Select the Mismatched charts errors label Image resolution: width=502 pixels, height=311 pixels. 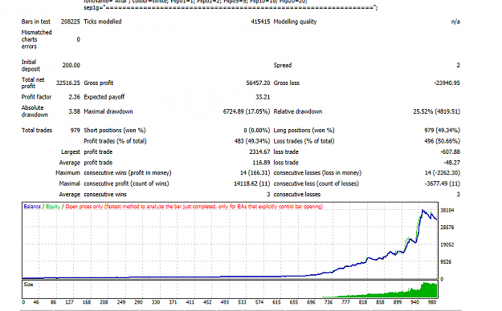[36, 39]
